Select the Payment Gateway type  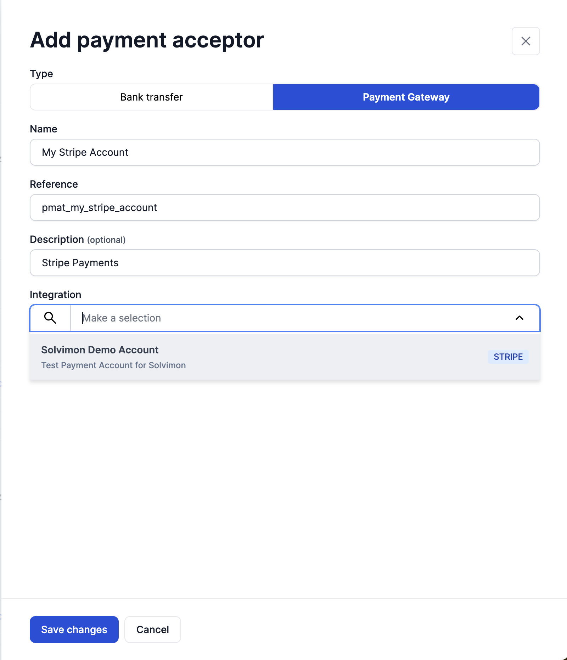coord(406,97)
